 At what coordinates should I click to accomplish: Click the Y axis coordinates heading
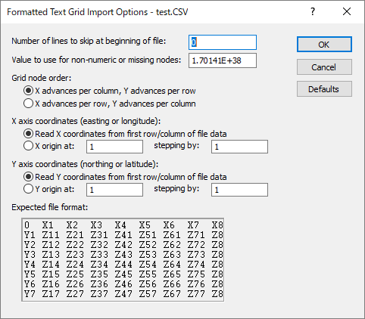point(85,164)
